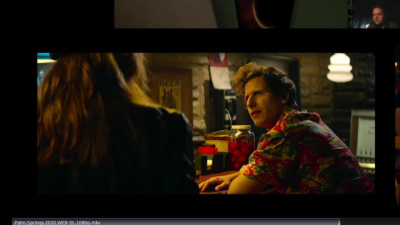The width and height of the screenshot is (400, 225).
Task: Click the Palm.Springs.2020.WEB-DL.1080p.mkv filename
Action: click(57, 222)
